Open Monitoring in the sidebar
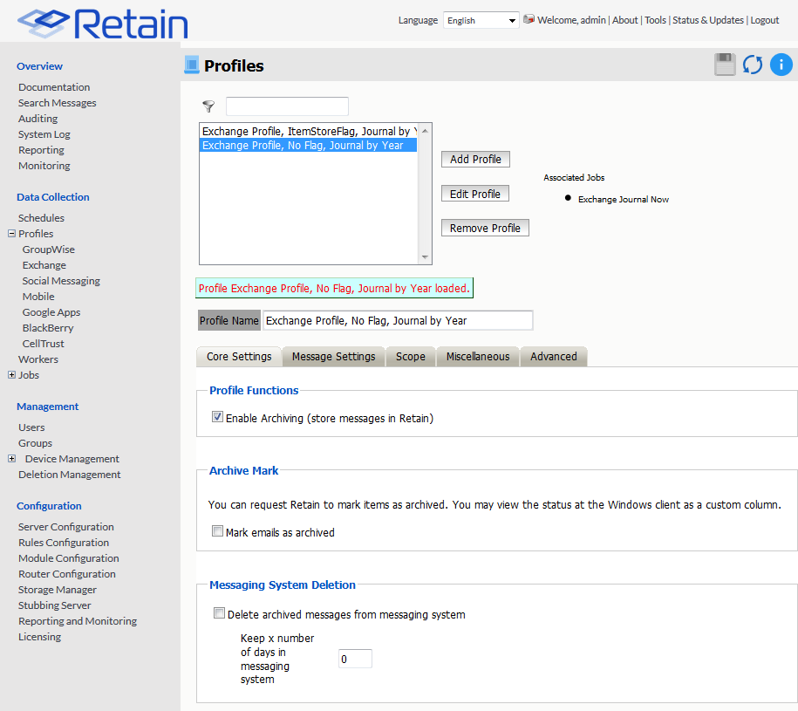The image size is (798, 711). 44,166
